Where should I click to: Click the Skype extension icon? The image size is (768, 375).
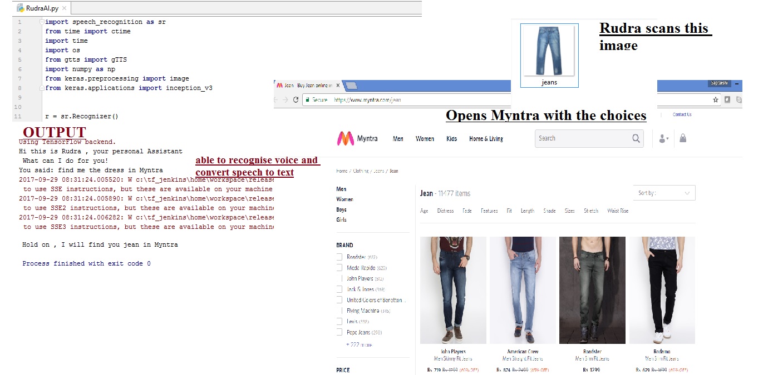click(x=739, y=100)
